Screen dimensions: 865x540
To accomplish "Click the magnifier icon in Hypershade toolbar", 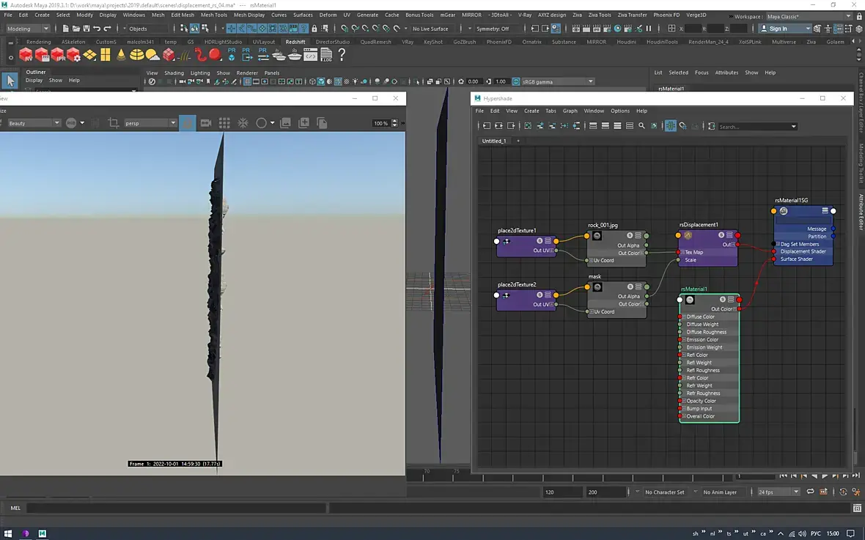I will [x=641, y=126].
